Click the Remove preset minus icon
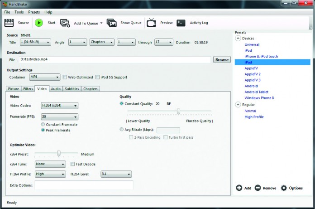 point(258,188)
